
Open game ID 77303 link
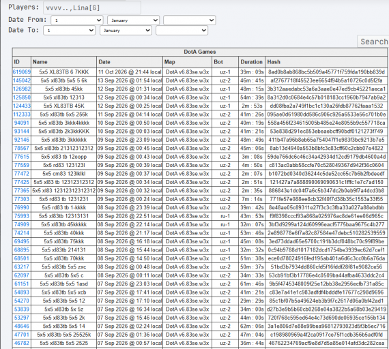pos(22,199)
